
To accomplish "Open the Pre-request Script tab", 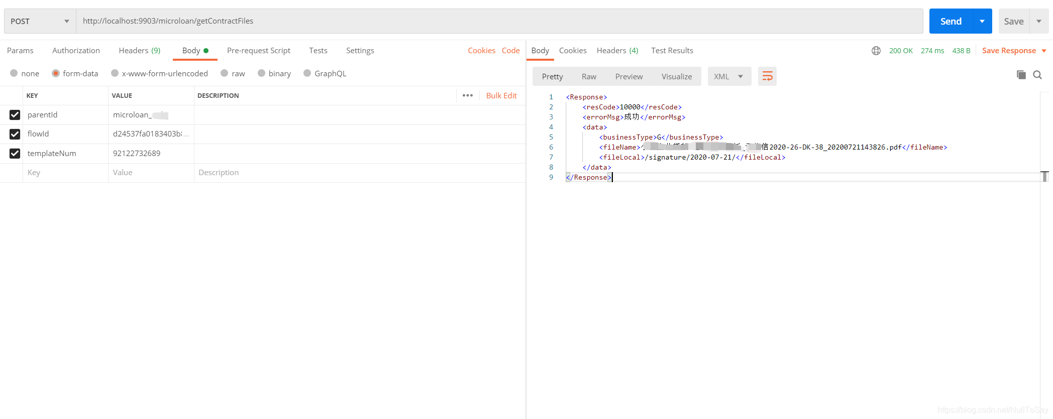I will pyautogui.click(x=259, y=51).
